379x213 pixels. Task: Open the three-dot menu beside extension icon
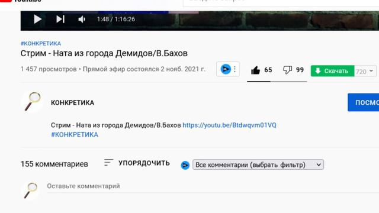235,69
